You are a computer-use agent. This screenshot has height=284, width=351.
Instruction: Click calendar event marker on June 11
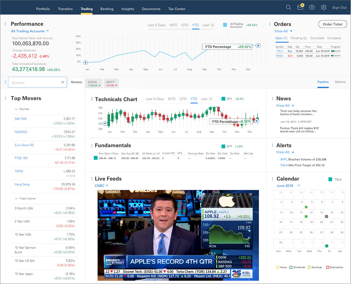pos(306,216)
